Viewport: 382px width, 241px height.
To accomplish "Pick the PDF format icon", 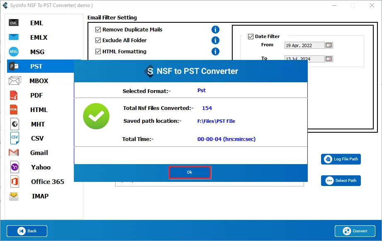I will point(14,95).
